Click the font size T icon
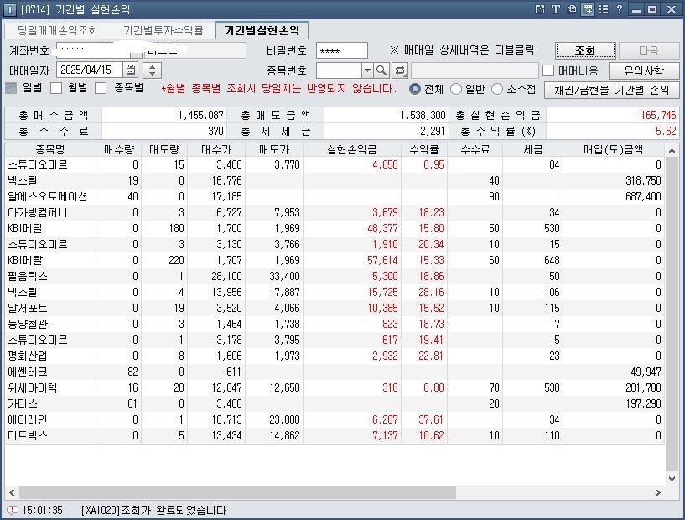The height and width of the screenshot is (520, 685). 556,9
